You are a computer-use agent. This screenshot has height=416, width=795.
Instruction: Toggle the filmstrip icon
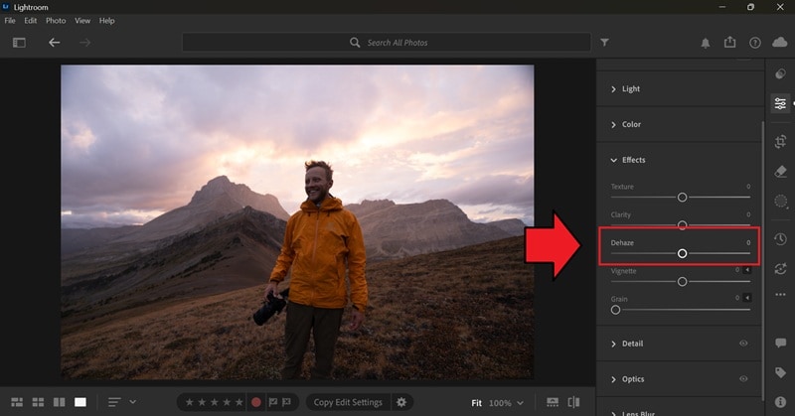click(x=553, y=402)
